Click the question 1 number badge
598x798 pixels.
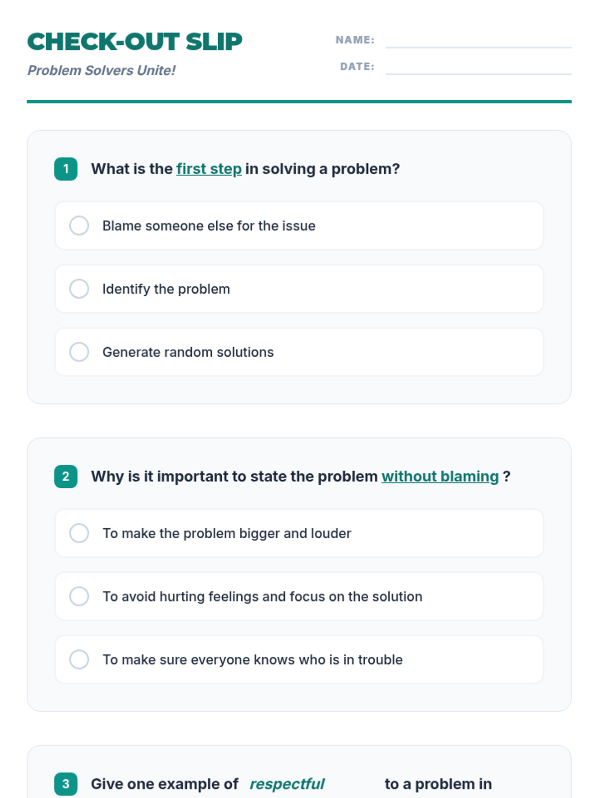coord(66,169)
